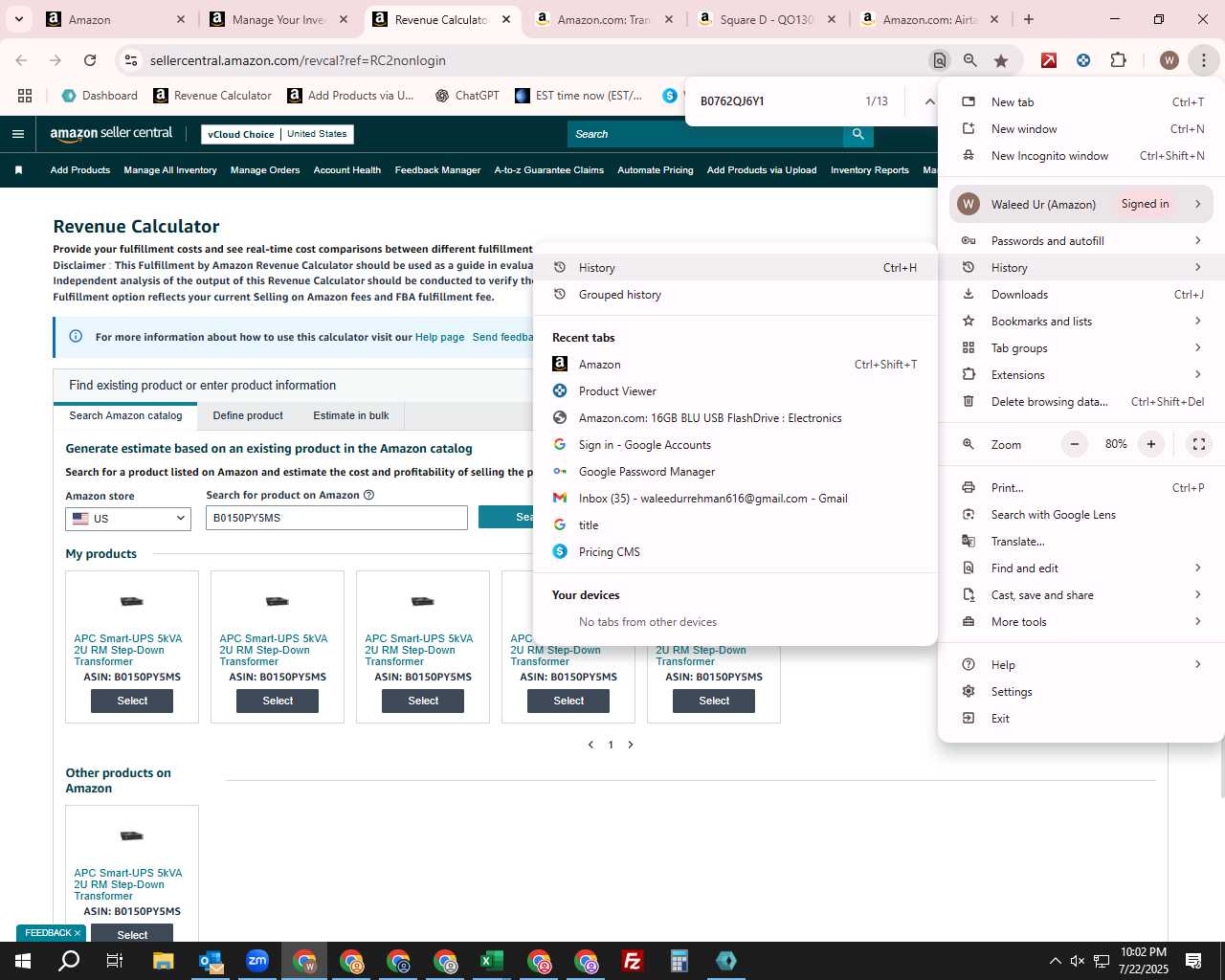Expand the Tab groups submenu
Screen dimensions: 1225x980
tap(1197, 347)
